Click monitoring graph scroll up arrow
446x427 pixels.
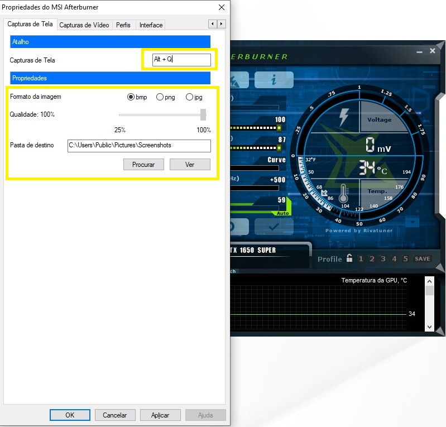point(429,281)
